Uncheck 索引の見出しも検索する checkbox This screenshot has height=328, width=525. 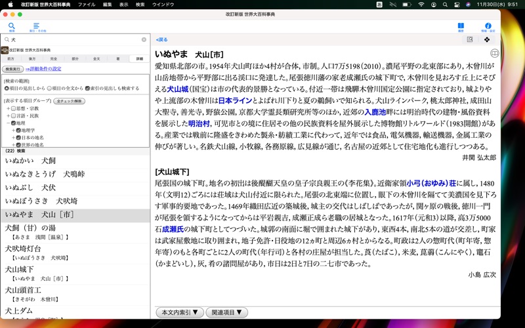coord(88,88)
